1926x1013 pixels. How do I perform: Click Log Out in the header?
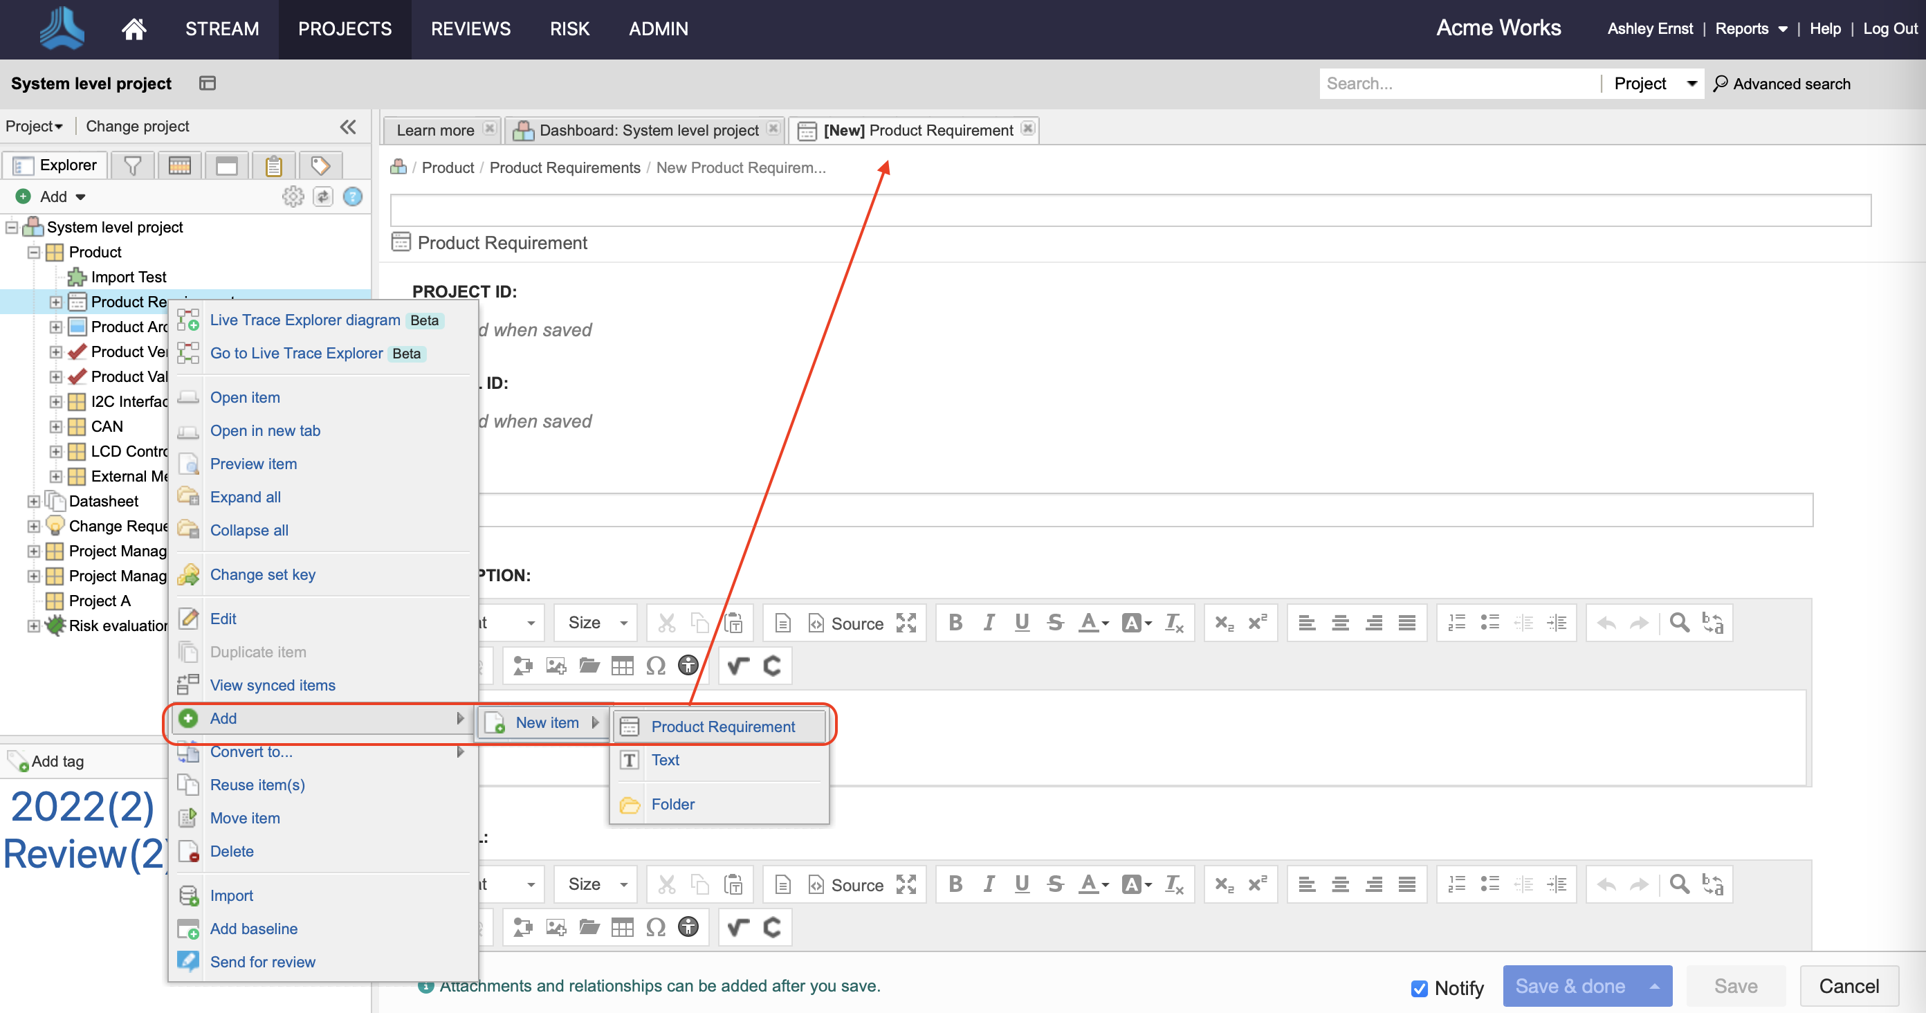click(1890, 28)
